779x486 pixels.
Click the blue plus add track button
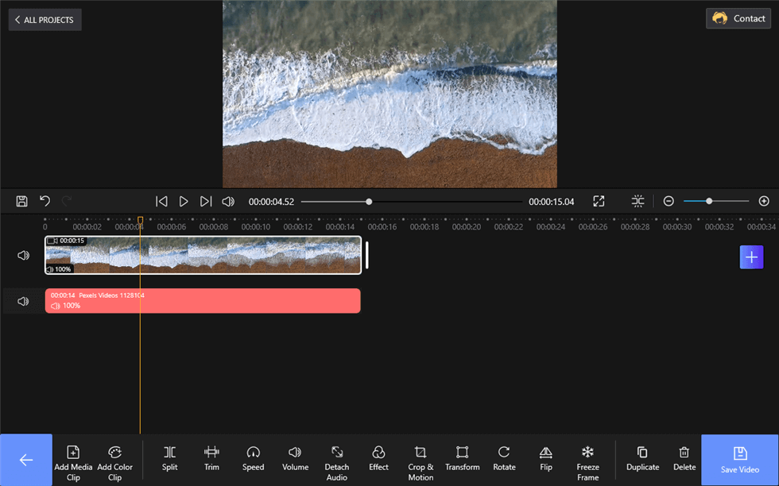[x=752, y=257]
